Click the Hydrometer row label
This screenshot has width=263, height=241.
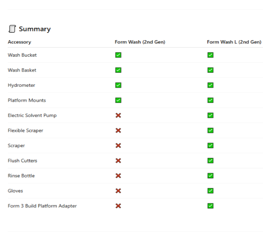[21, 85]
